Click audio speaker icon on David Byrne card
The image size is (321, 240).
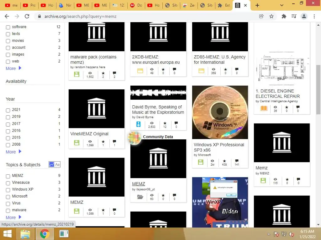(x=139, y=124)
